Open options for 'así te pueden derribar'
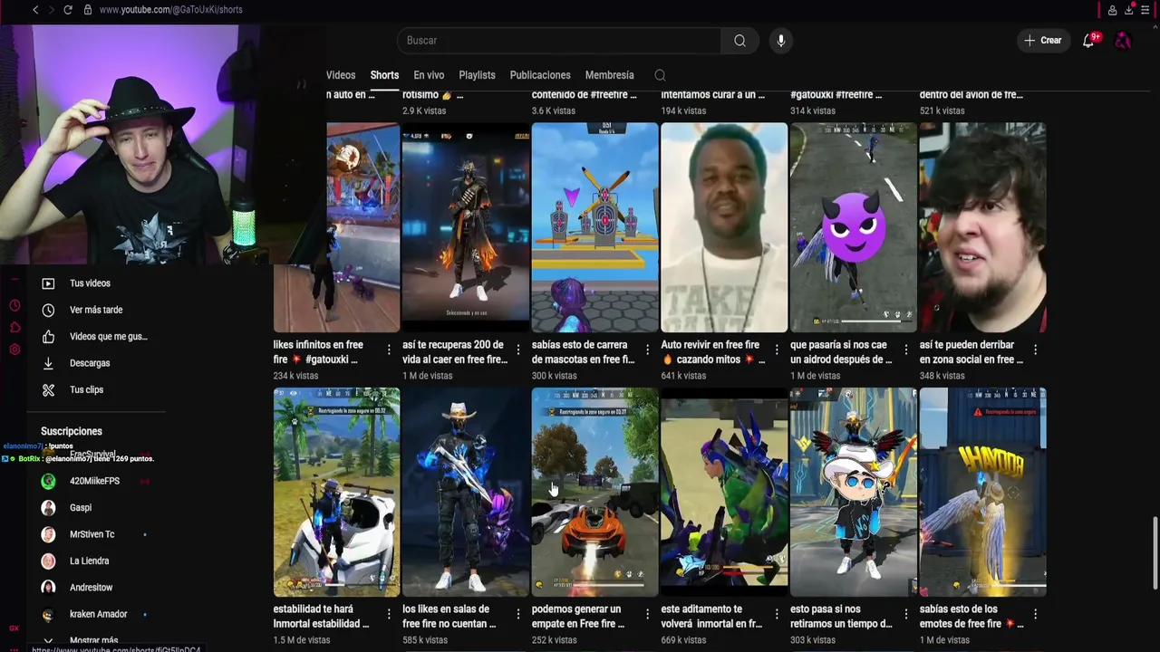Screen dimensions: 1160x652 click(1035, 350)
